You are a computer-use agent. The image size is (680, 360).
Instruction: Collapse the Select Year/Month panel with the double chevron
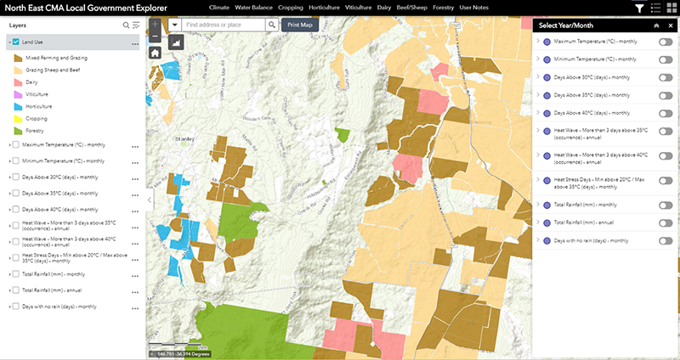click(655, 25)
